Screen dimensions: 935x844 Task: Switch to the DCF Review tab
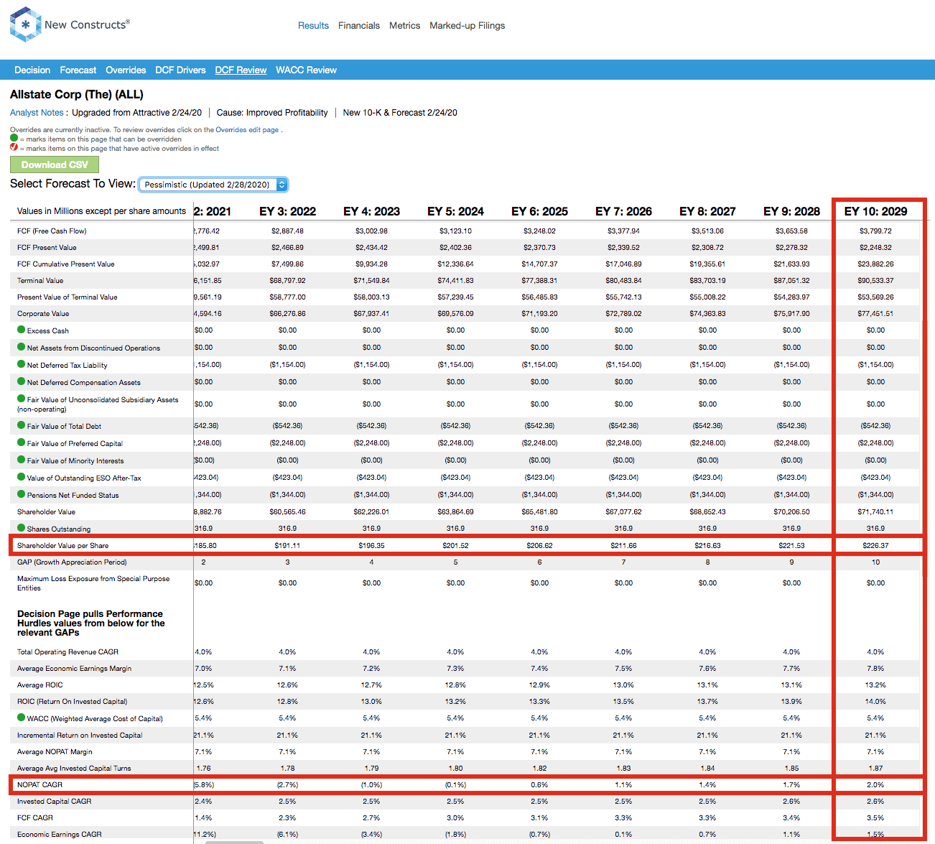241,70
